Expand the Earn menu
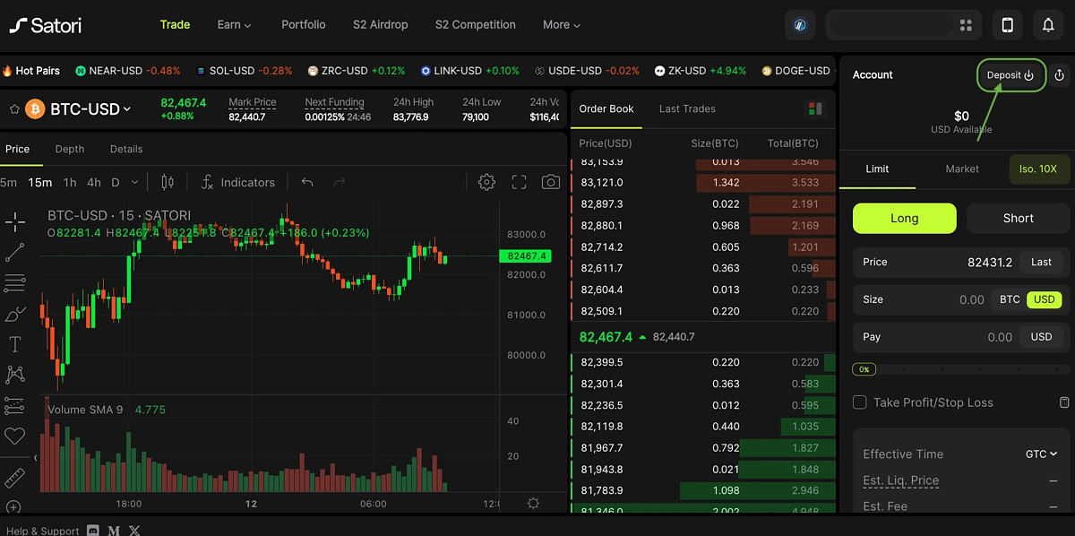This screenshot has height=536, width=1075. pos(234,25)
